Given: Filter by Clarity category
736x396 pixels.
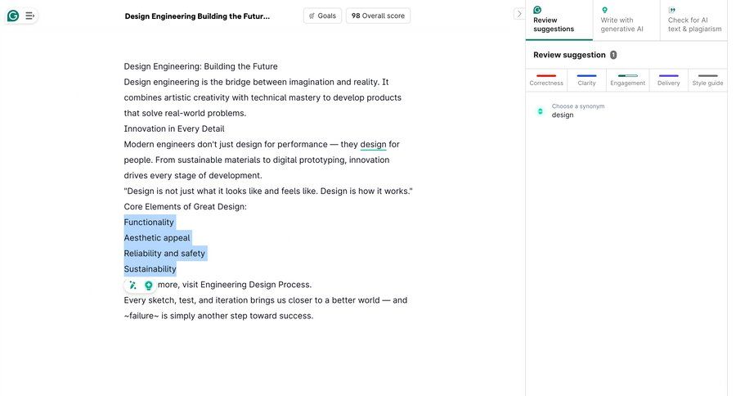Looking at the screenshot, I should click(586, 80).
